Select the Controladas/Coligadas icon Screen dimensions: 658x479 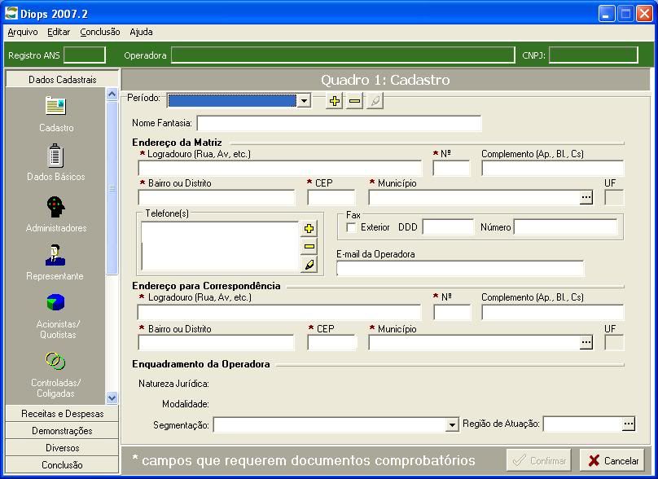pos(55,361)
